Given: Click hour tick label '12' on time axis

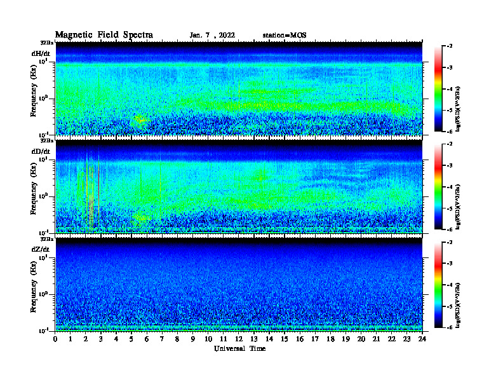Looking at the screenshot, I should click(x=239, y=339).
